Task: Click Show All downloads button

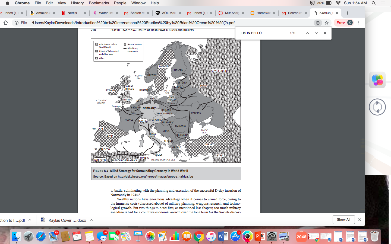Action: (343, 220)
